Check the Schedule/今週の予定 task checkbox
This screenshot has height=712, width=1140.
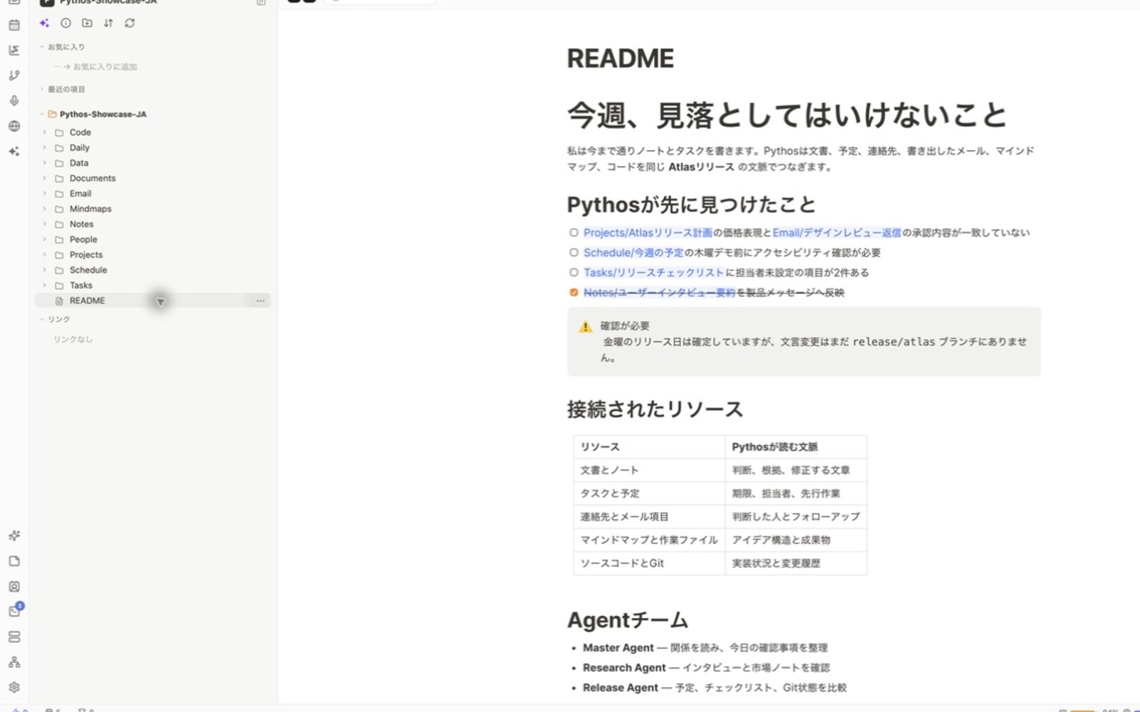[x=574, y=253]
